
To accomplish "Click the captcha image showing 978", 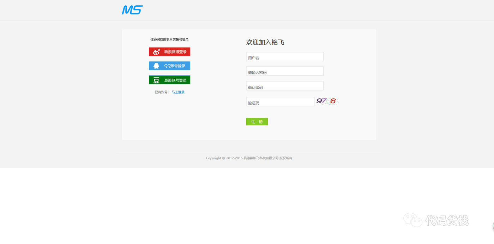I will [327, 101].
